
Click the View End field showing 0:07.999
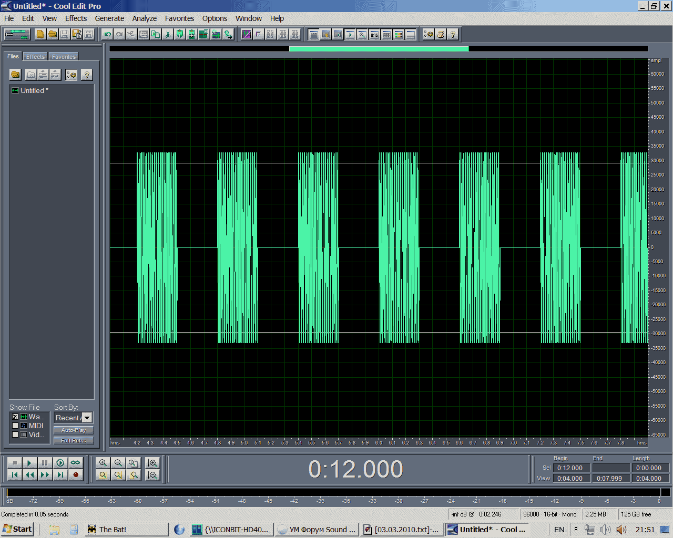pos(610,479)
